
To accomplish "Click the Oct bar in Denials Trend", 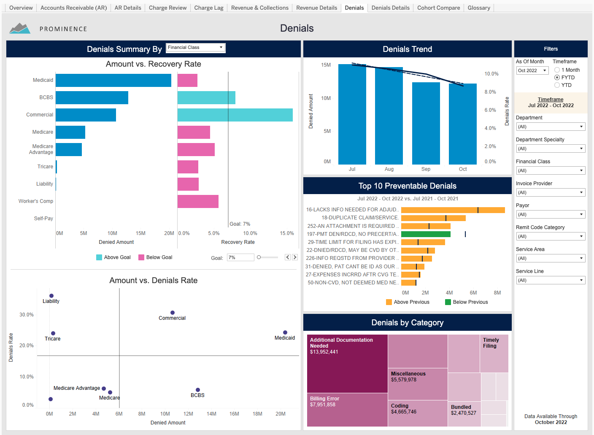I will point(463,124).
